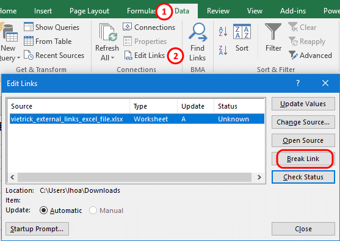Screen dimensions: 340x241
Task: Click the grayed Properties command
Action: [145, 41]
